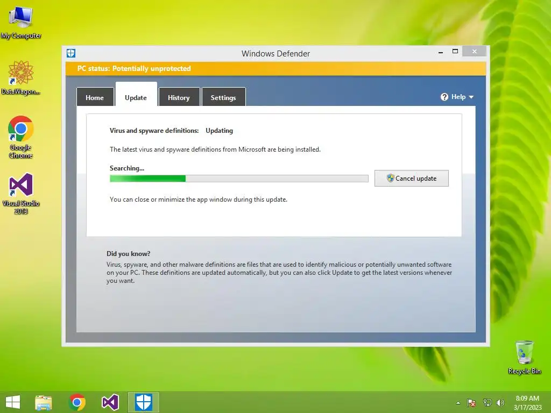This screenshot has width=551, height=413.
Task: Click the taskbar clock showing 8:09 AM
Action: [x=527, y=403]
